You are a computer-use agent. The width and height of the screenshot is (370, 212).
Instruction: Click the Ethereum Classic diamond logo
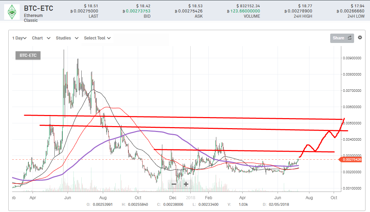click(x=12, y=12)
